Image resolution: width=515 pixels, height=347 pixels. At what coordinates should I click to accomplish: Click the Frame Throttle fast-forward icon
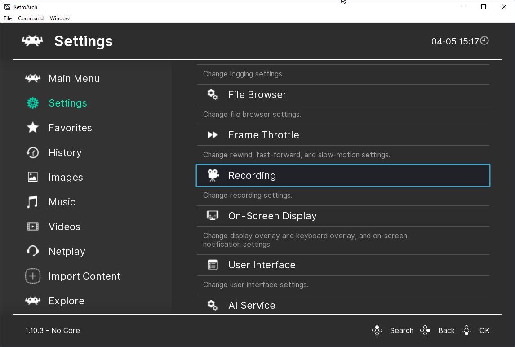[213, 135]
